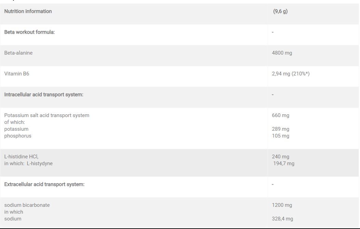Click the Beta workout formula heading
Screen dimensions: 360x229
point(29,32)
